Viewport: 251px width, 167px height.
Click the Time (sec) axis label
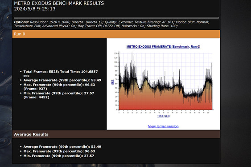[x=163, y=116]
